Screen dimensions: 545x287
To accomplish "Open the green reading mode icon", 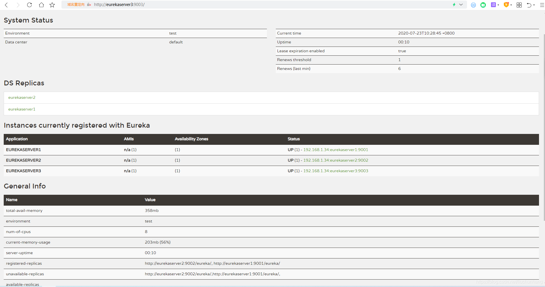I will click(x=483, y=5).
